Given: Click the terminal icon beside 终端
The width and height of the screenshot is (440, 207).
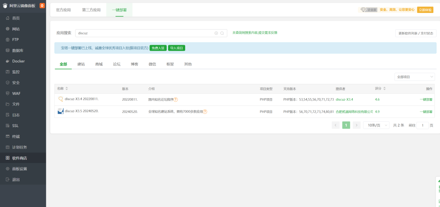Looking at the screenshot, I should coord(8,136).
